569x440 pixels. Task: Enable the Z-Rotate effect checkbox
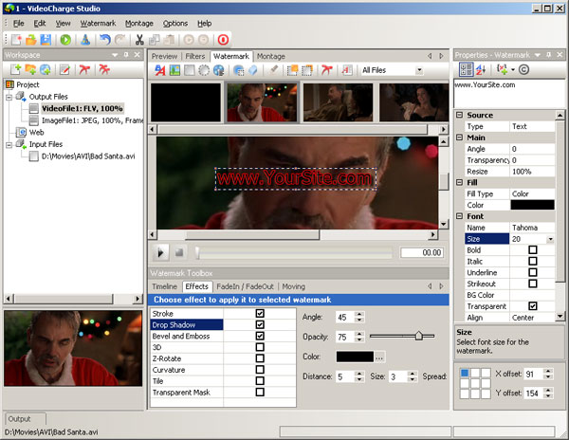[260, 358]
